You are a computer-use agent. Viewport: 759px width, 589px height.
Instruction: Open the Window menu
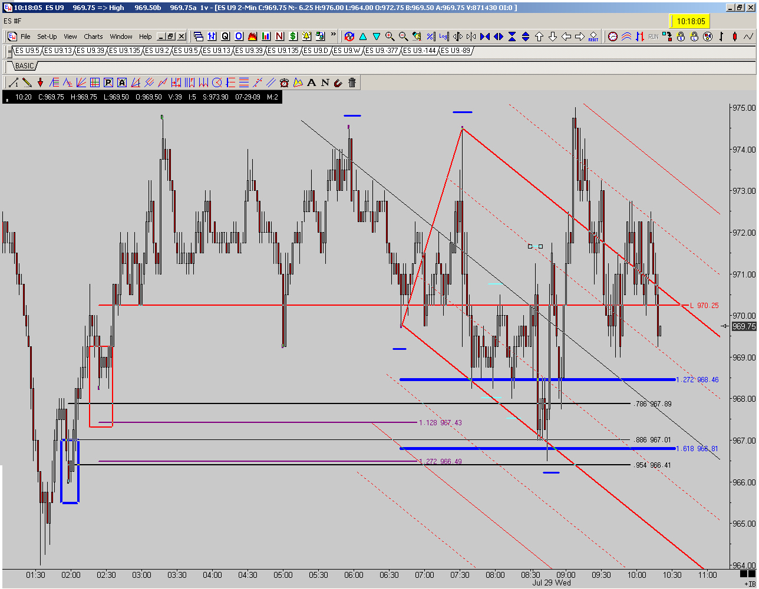click(x=121, y=37)
